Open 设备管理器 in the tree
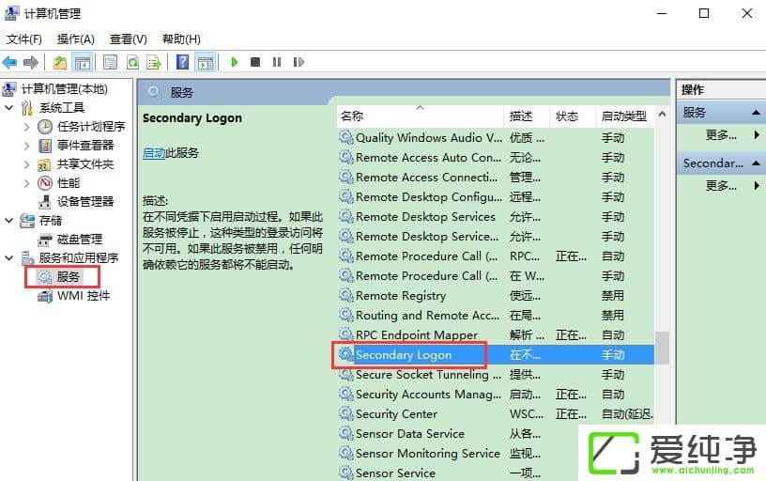The image size is (766, 481). click(84, 201)
